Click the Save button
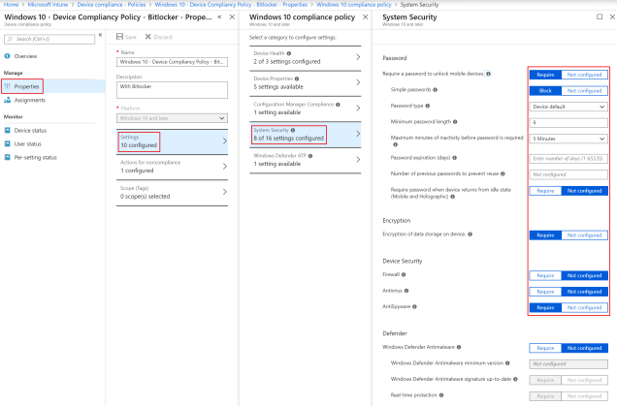Viewport: 617px width, 406px height. pos(126,37)
